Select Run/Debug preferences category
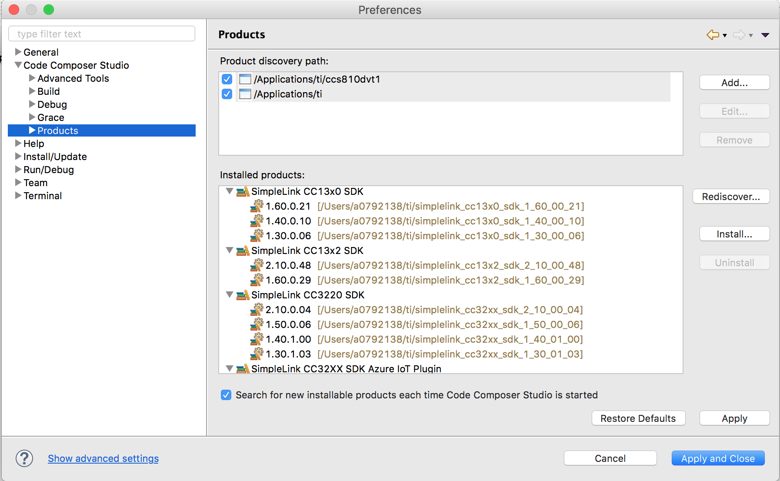Image resolution: width=780 pixels, height=481 pixels. pos(49,170)
